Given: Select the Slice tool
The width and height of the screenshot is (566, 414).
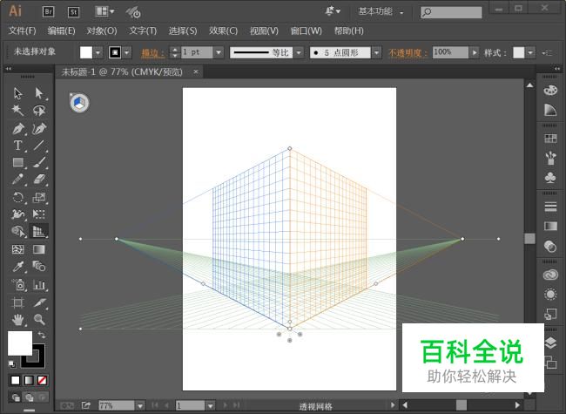Looking at the screenshot, I should (39, 302).
